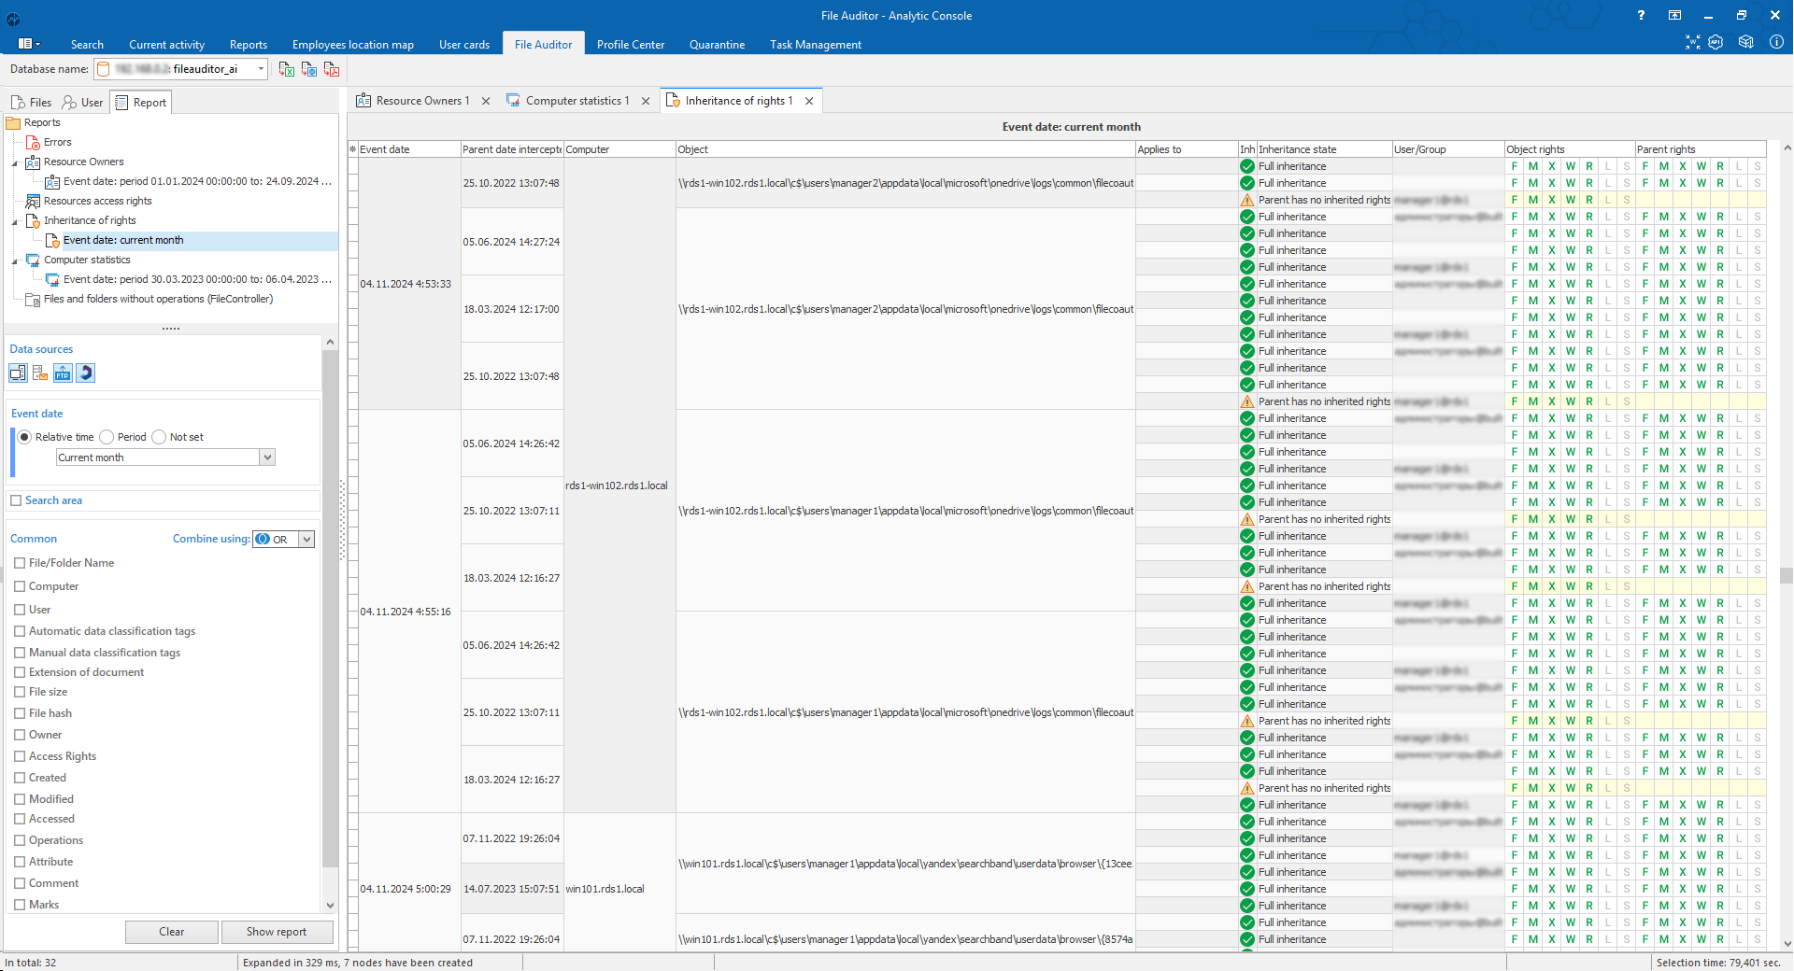Select Resources access rights in report tree
This screenshot has width=1794, height=971.
click(x=97, y=201)
